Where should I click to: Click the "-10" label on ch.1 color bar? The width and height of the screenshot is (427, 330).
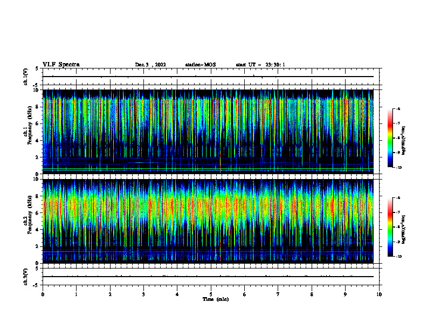[x=398, y=168]
